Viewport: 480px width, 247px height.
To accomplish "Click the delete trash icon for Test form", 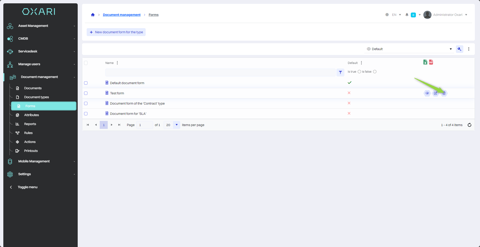I will coord(444,93).
